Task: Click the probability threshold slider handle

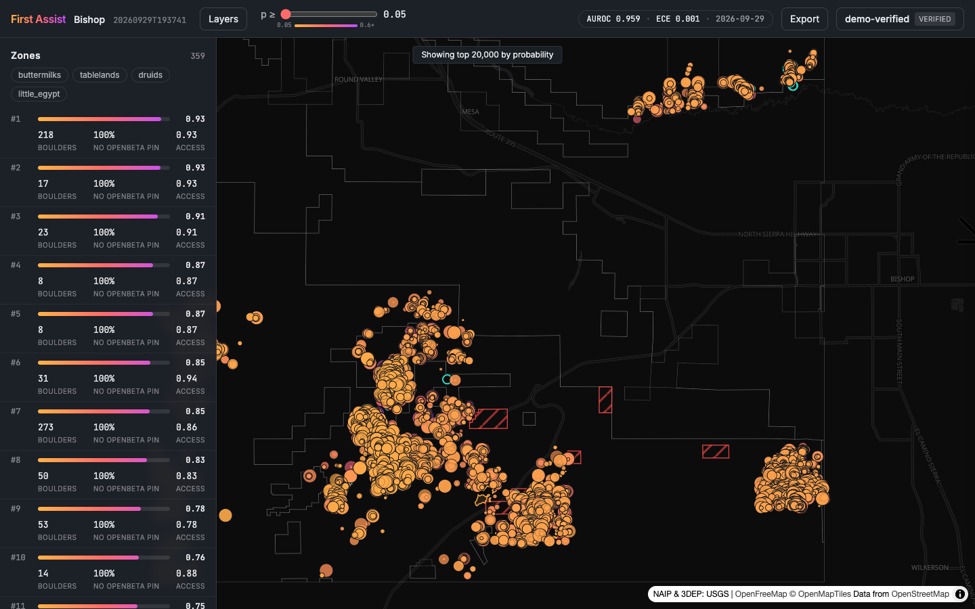Action: click(286, 14)
